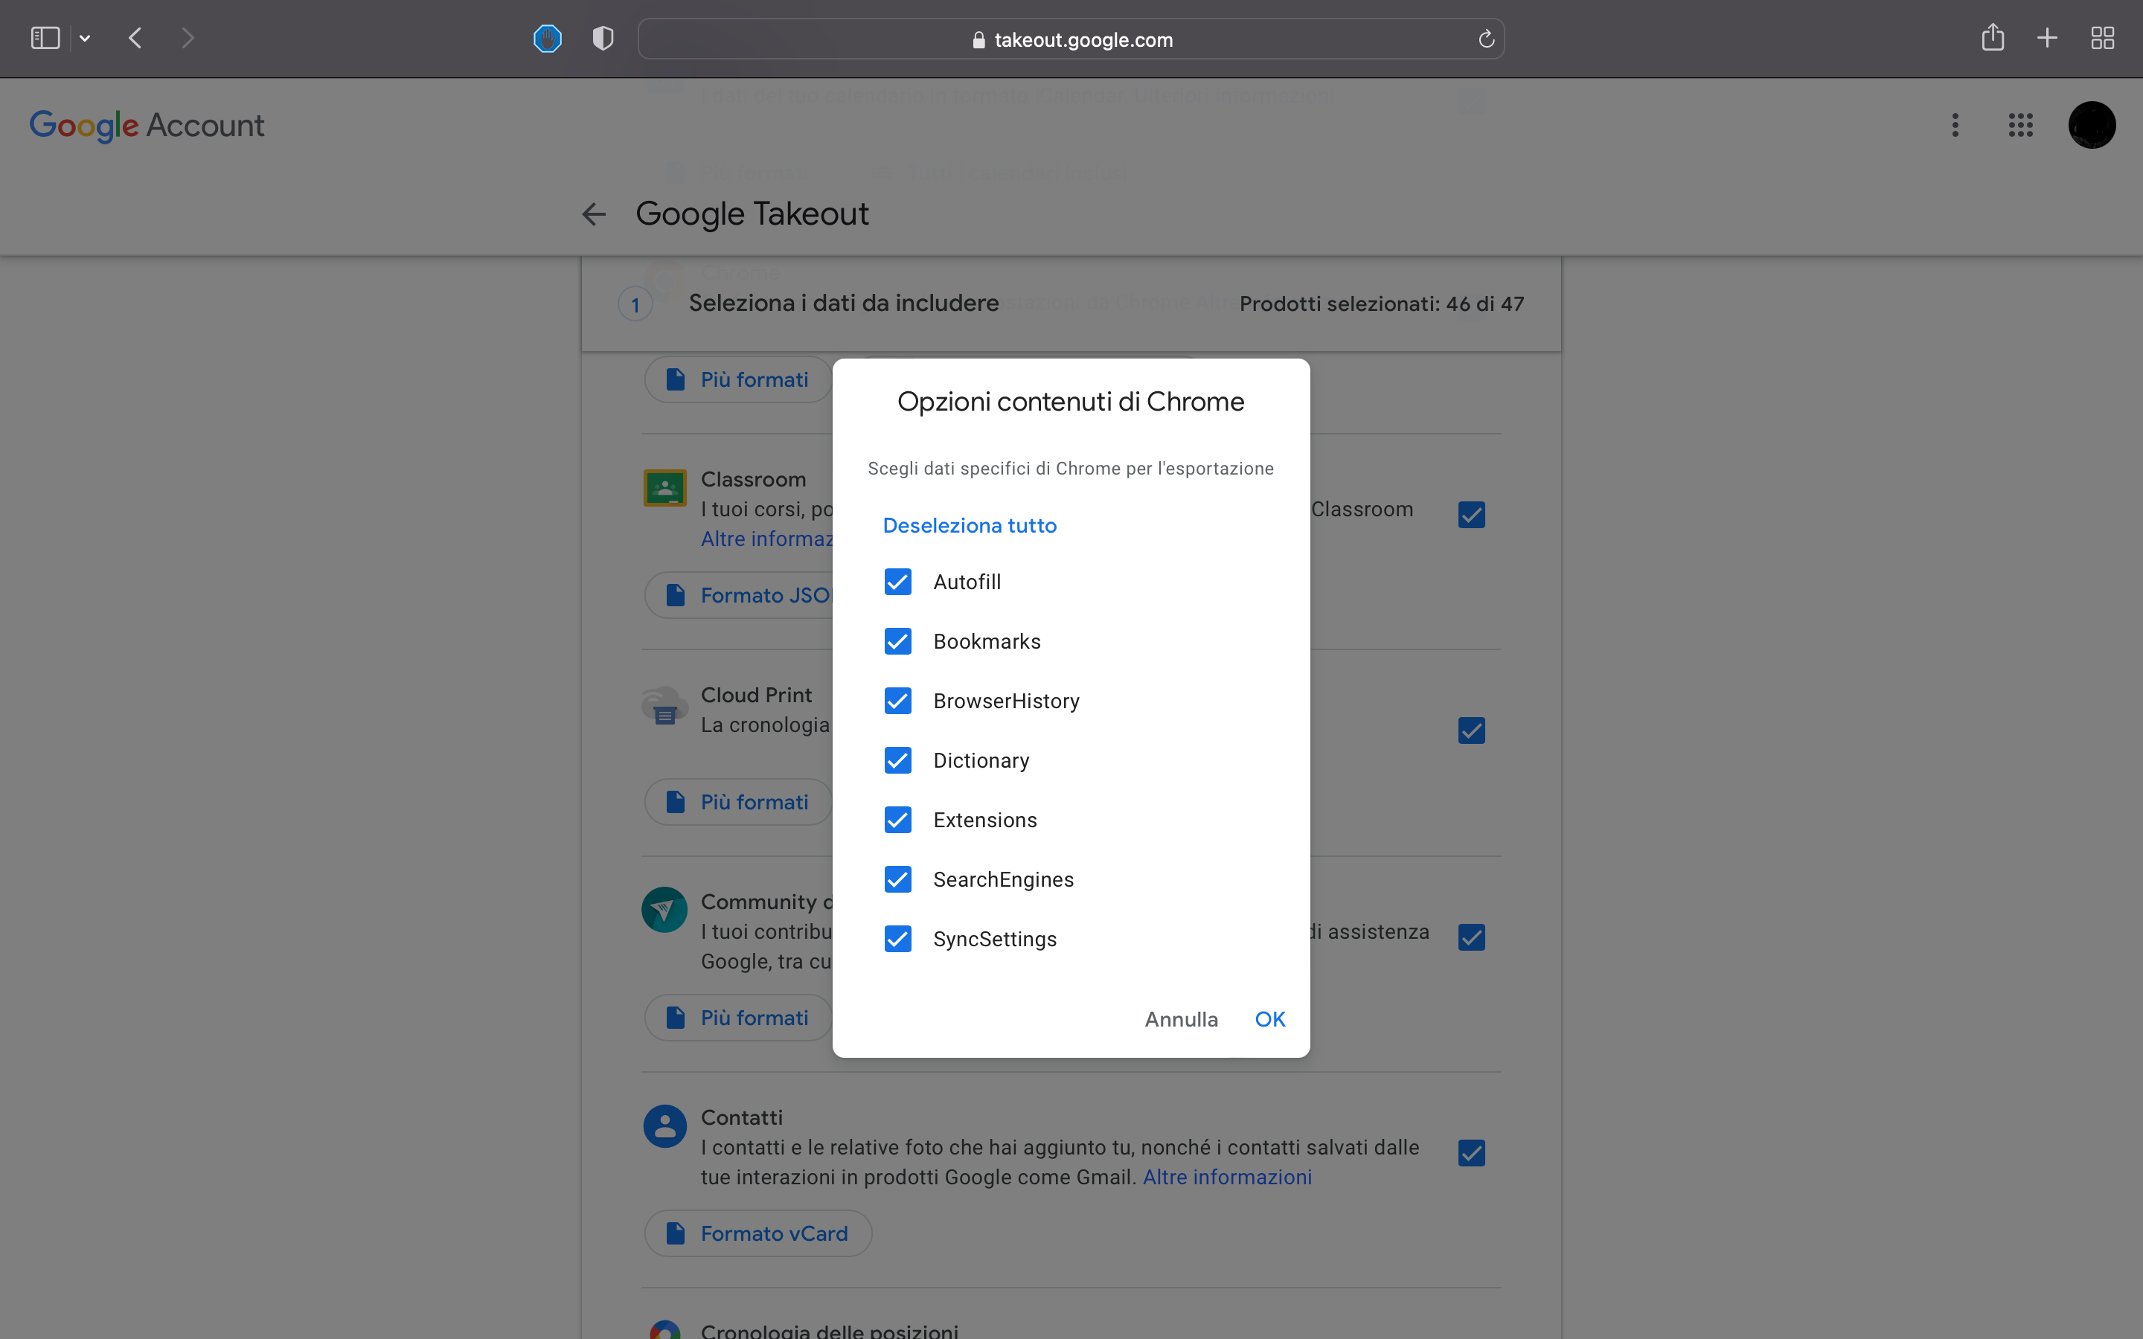
Task: Click the Google account avatar
Action: (2092, 125)
